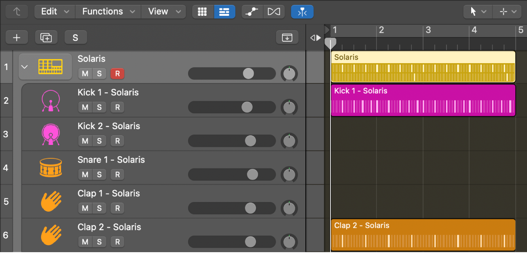This screenshot has height=253, width=527.
Task: Mute the Kick 1 - Solaris track
Action: pyautogui.click(x=85, y=107)
